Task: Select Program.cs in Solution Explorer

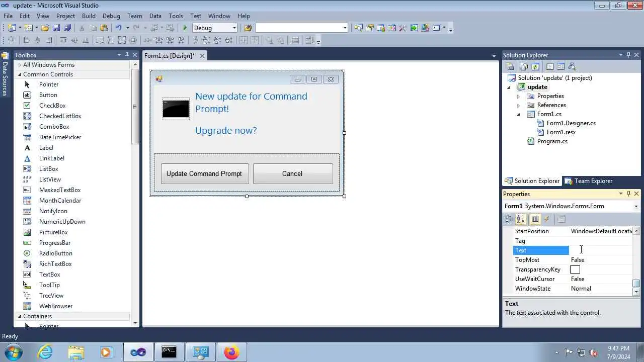Action: (x=552, y=141)
